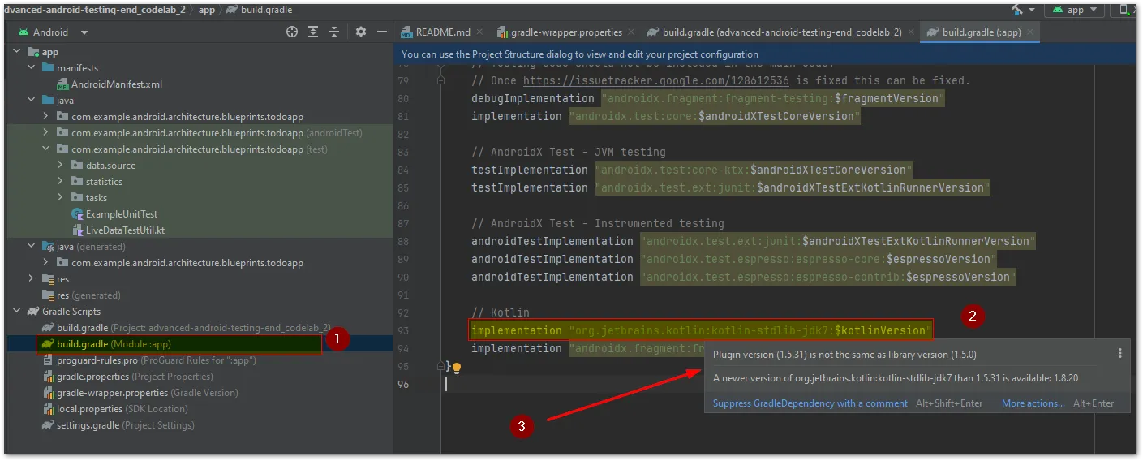Expand the res folder

pyautogui.click(x=32, y=278)
